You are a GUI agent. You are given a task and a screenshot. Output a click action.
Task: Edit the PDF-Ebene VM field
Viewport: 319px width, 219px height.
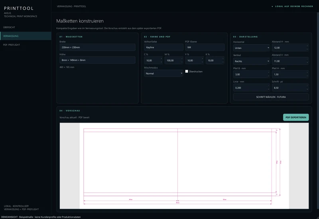pyautogui.click(x=205, y=47)
